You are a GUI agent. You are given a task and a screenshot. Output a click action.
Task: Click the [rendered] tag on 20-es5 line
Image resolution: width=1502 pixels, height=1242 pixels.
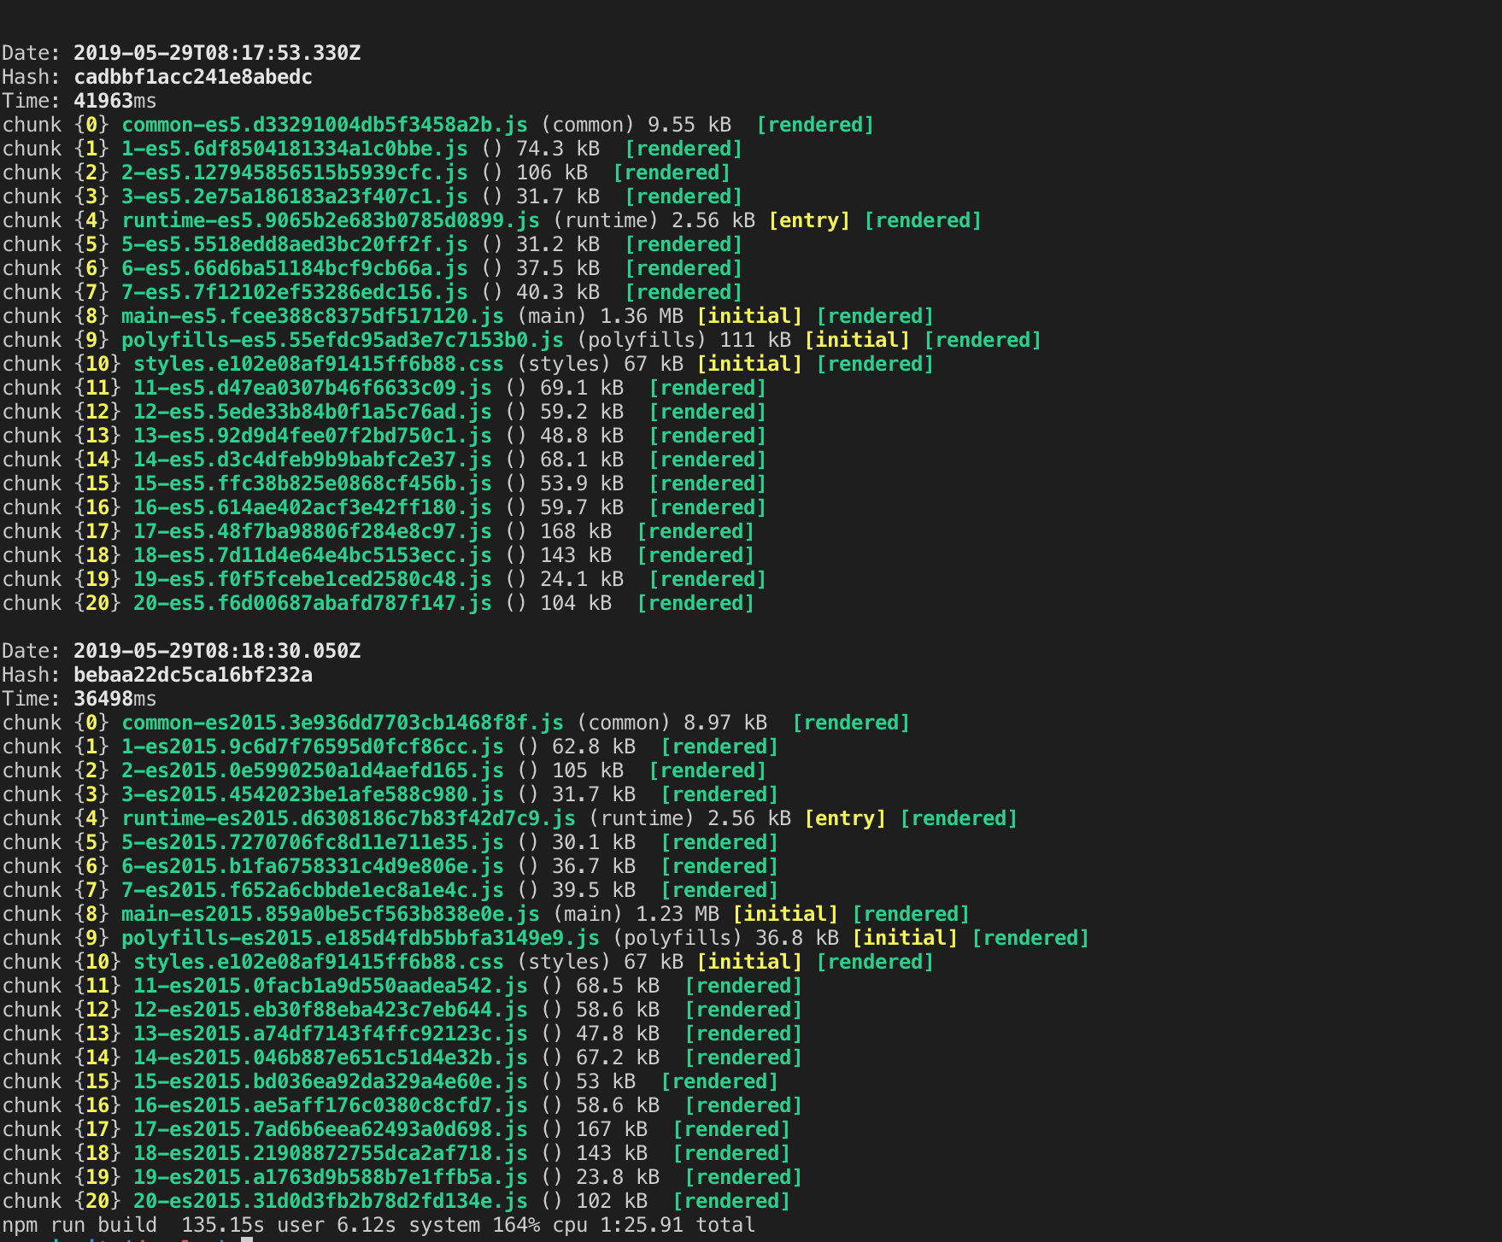tap(696, 603)
